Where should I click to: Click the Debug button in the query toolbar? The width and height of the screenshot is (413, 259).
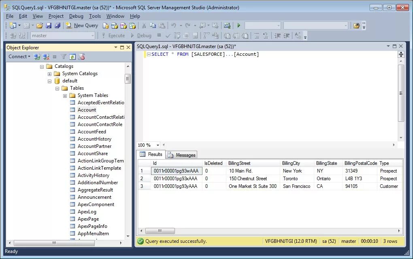(x=141, y=36)
